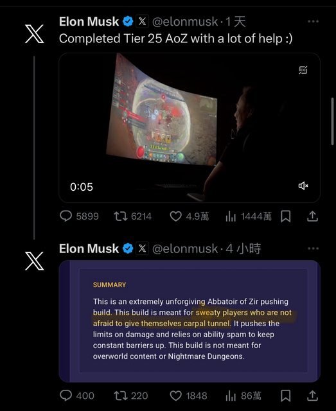This screenshot has width=336, height=411.
Task: Open the @elonmusk handle on first tweet
Action: point(185,22)
